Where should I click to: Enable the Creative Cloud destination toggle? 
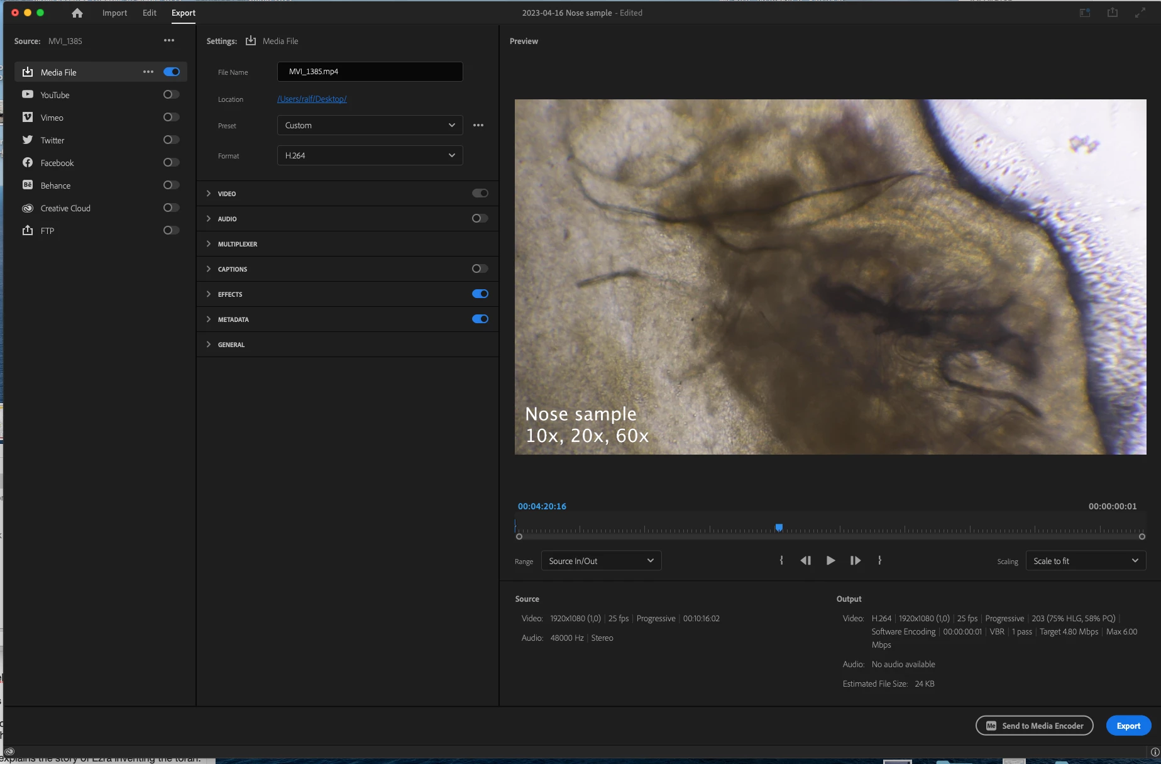click(172, 208)
